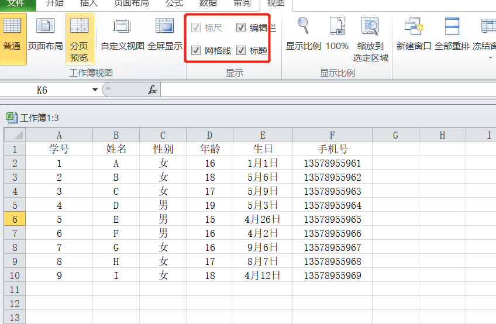Viewport: 496px width, 324px height.
Task: Open Page Layout (页面布局) view icon
Action: point(46,35)
